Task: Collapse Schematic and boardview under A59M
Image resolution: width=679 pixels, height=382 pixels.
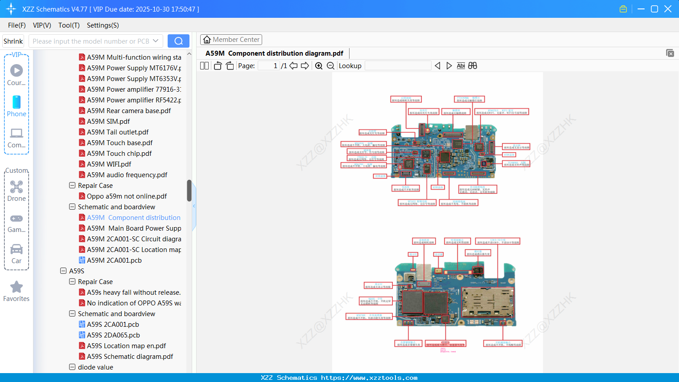Action: coord(72,207)
